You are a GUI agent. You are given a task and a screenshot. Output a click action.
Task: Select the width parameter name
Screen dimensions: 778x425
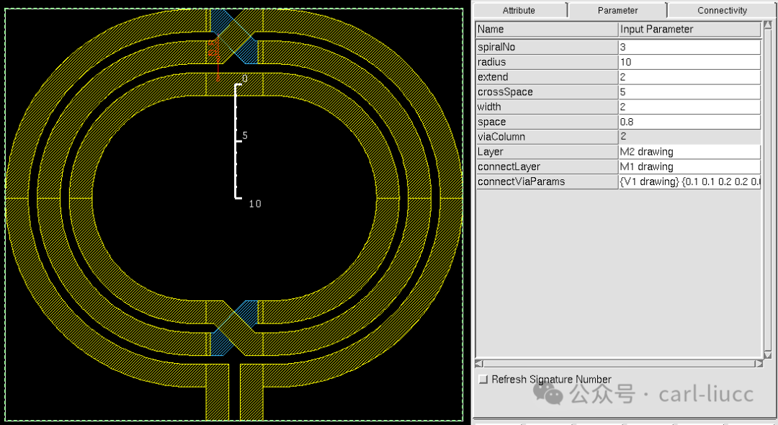point(547,107)
